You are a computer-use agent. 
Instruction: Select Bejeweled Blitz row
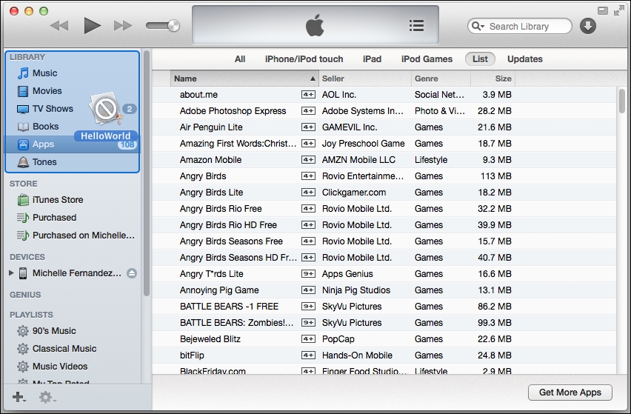pyautogui.click(x=384, y=339)
